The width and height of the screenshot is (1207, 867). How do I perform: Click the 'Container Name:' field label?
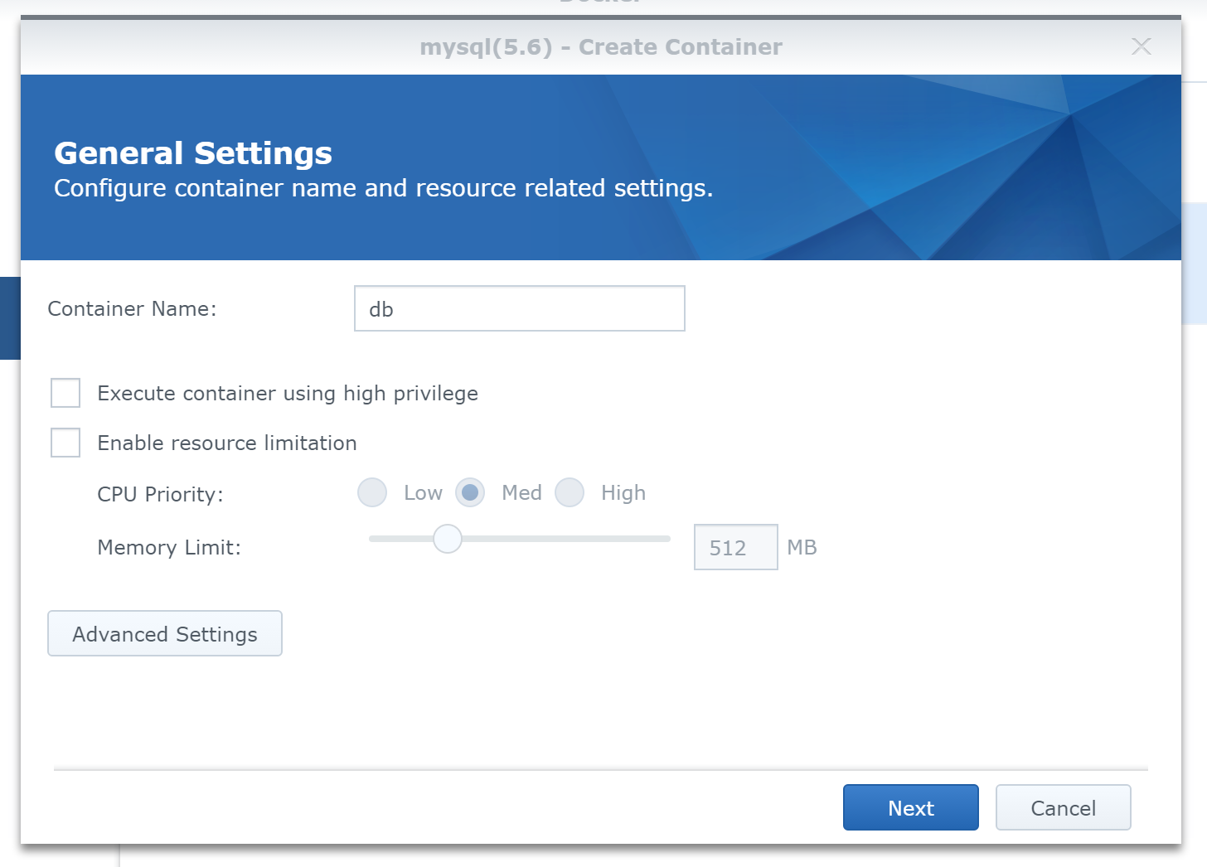(132, 309)
